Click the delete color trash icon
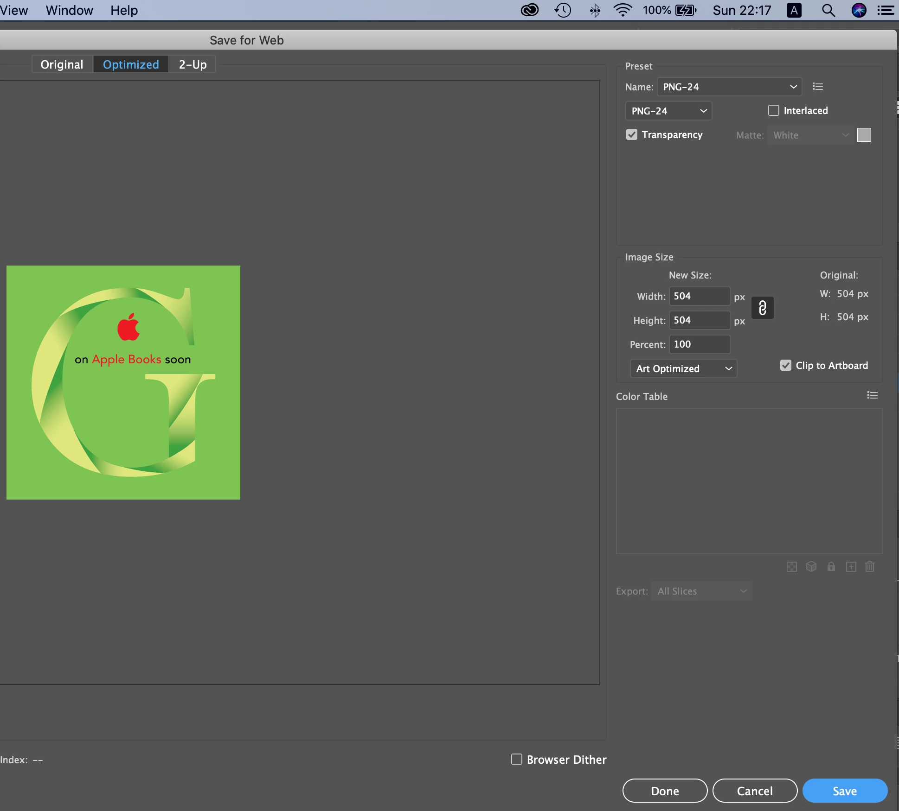899x811 pixels. coord(870,567)
